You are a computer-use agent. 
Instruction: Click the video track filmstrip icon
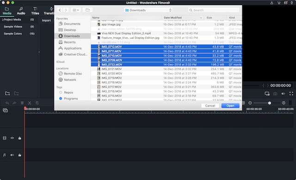click(x=5, y=138)
